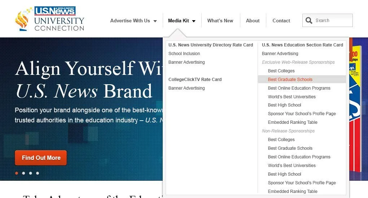This screenshot has height=198, width=368.
Task: Open Sponsor Your School's Profile Page under Web-Release
Action: coord(302,114)
